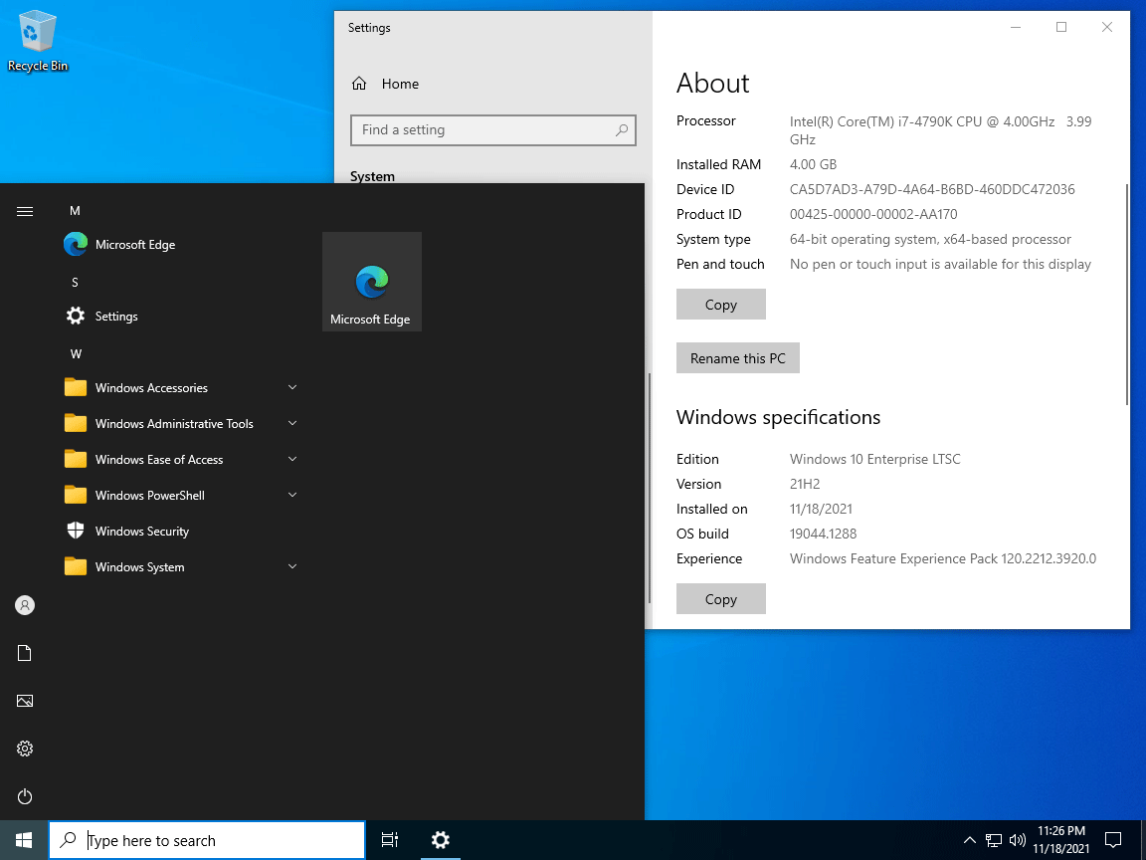Expand the Windows PowerShell folder
This screenshot has width=1146, height=860.
(x=179, y=496)
